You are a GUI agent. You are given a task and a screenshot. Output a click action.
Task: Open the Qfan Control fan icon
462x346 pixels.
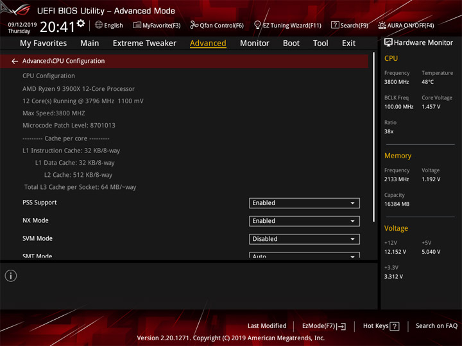click(x=194, y=25)
